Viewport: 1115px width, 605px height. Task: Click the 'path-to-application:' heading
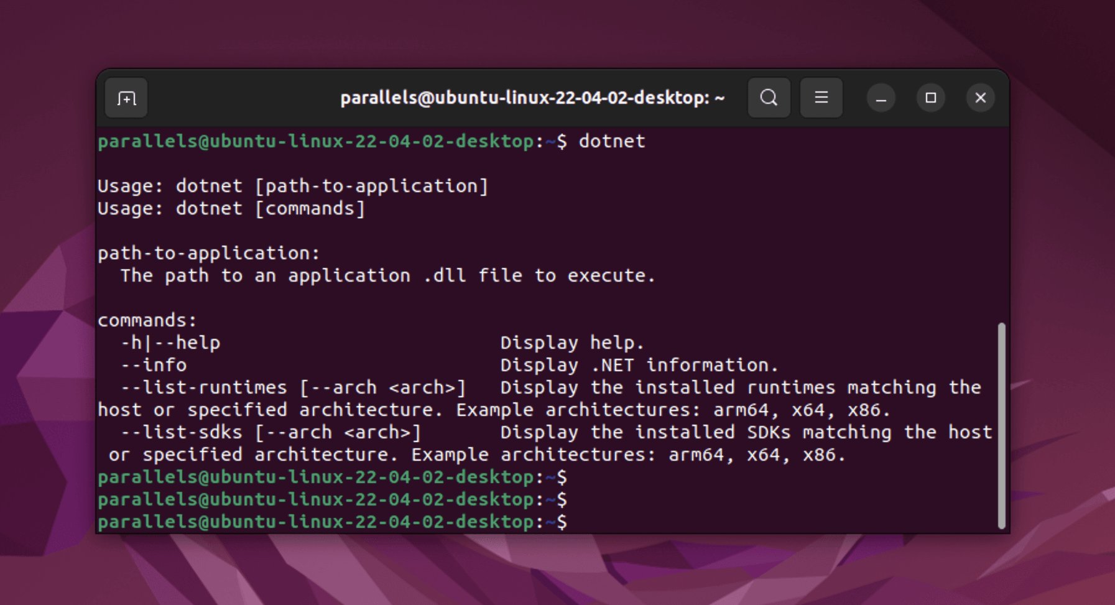coord(208,253)
